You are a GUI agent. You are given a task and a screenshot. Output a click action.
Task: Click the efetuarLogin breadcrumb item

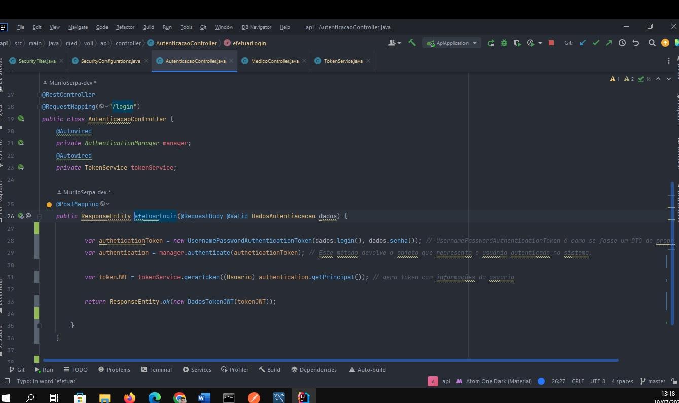pyautogui.click(x=245, y=43)
